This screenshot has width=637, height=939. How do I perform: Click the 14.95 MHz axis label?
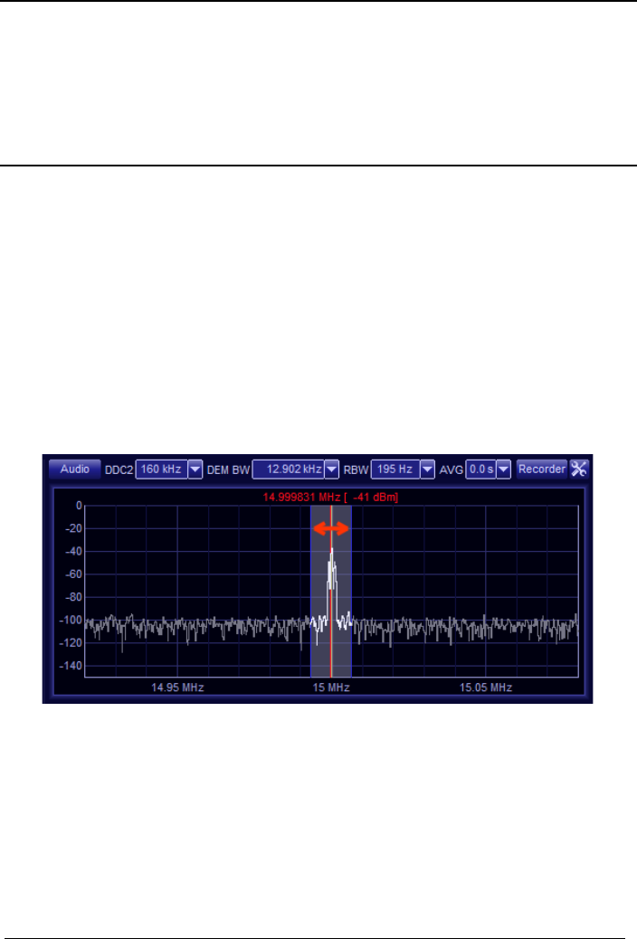click(177, 688)
